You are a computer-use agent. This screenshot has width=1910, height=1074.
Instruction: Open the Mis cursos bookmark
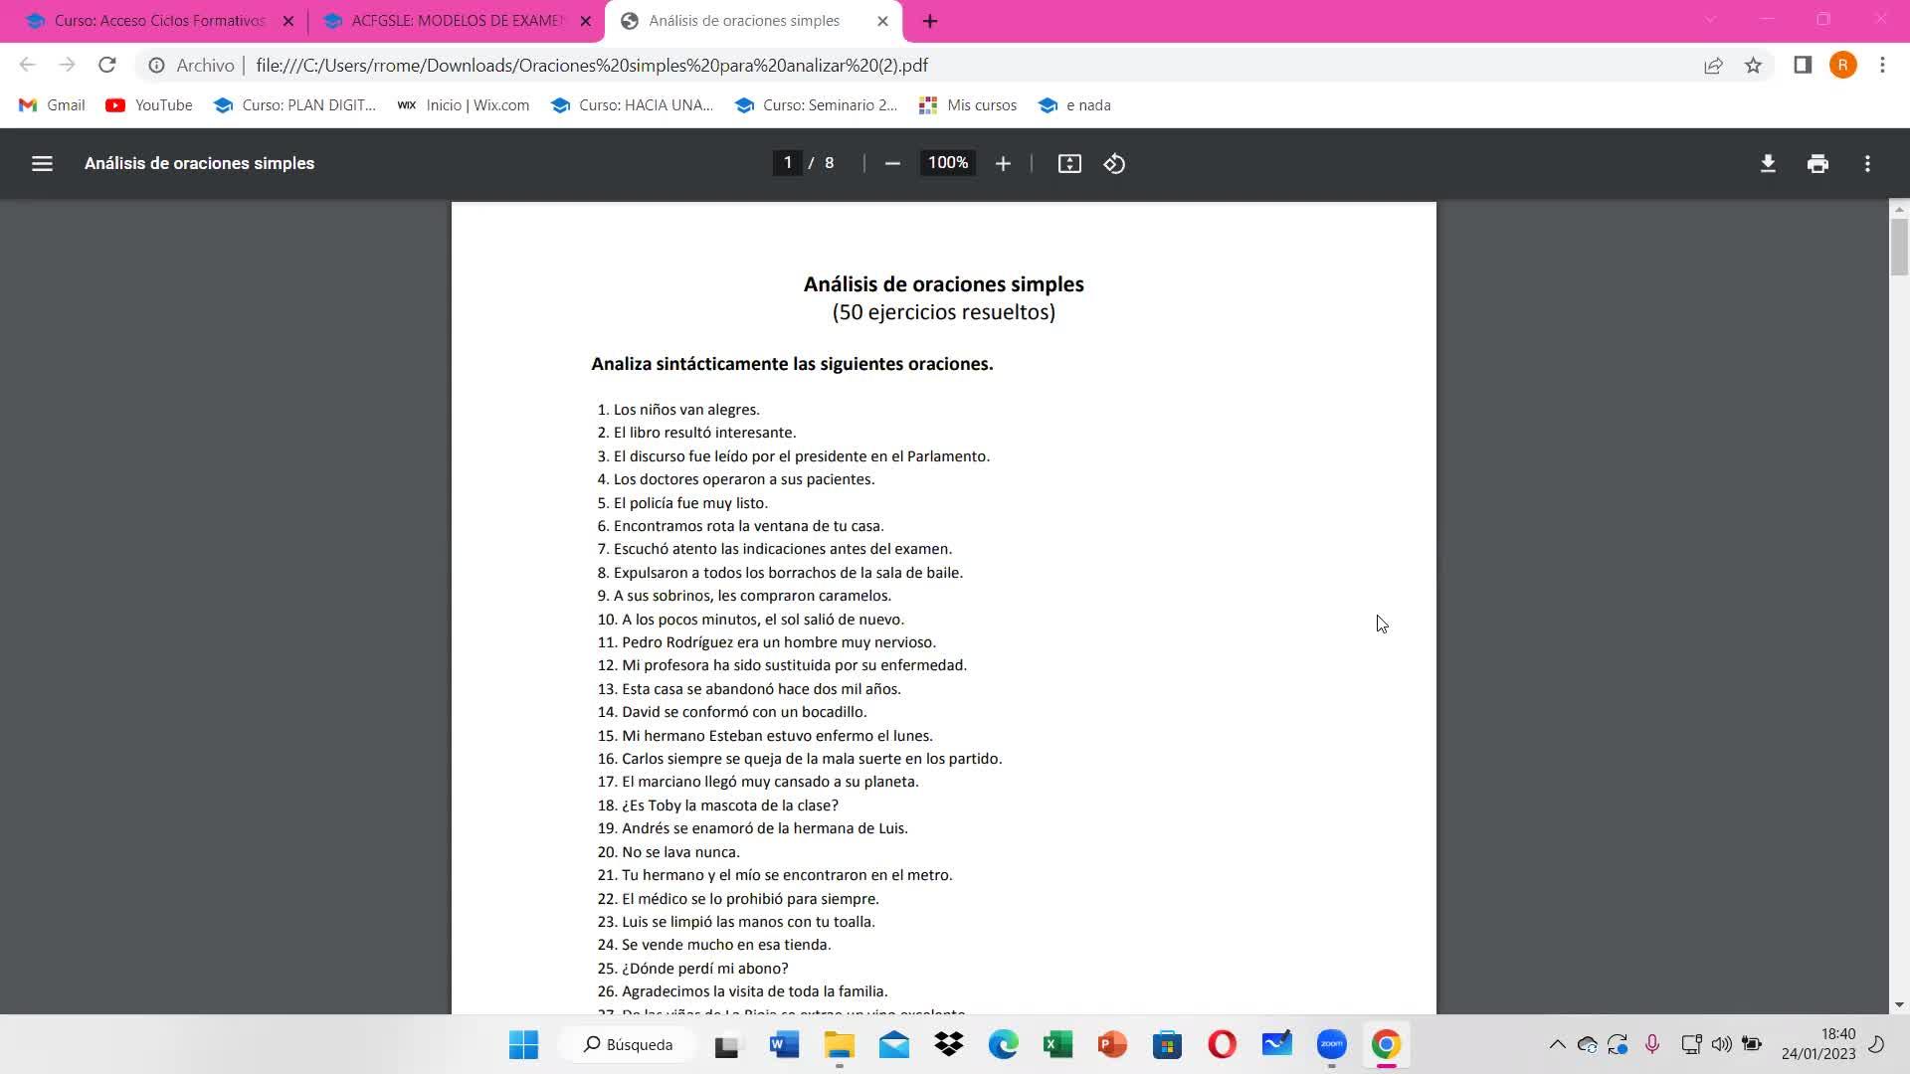(x=968, y=105)
